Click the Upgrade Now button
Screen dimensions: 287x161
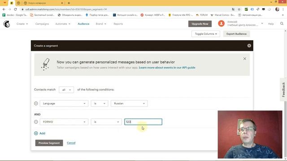[200, 24]
